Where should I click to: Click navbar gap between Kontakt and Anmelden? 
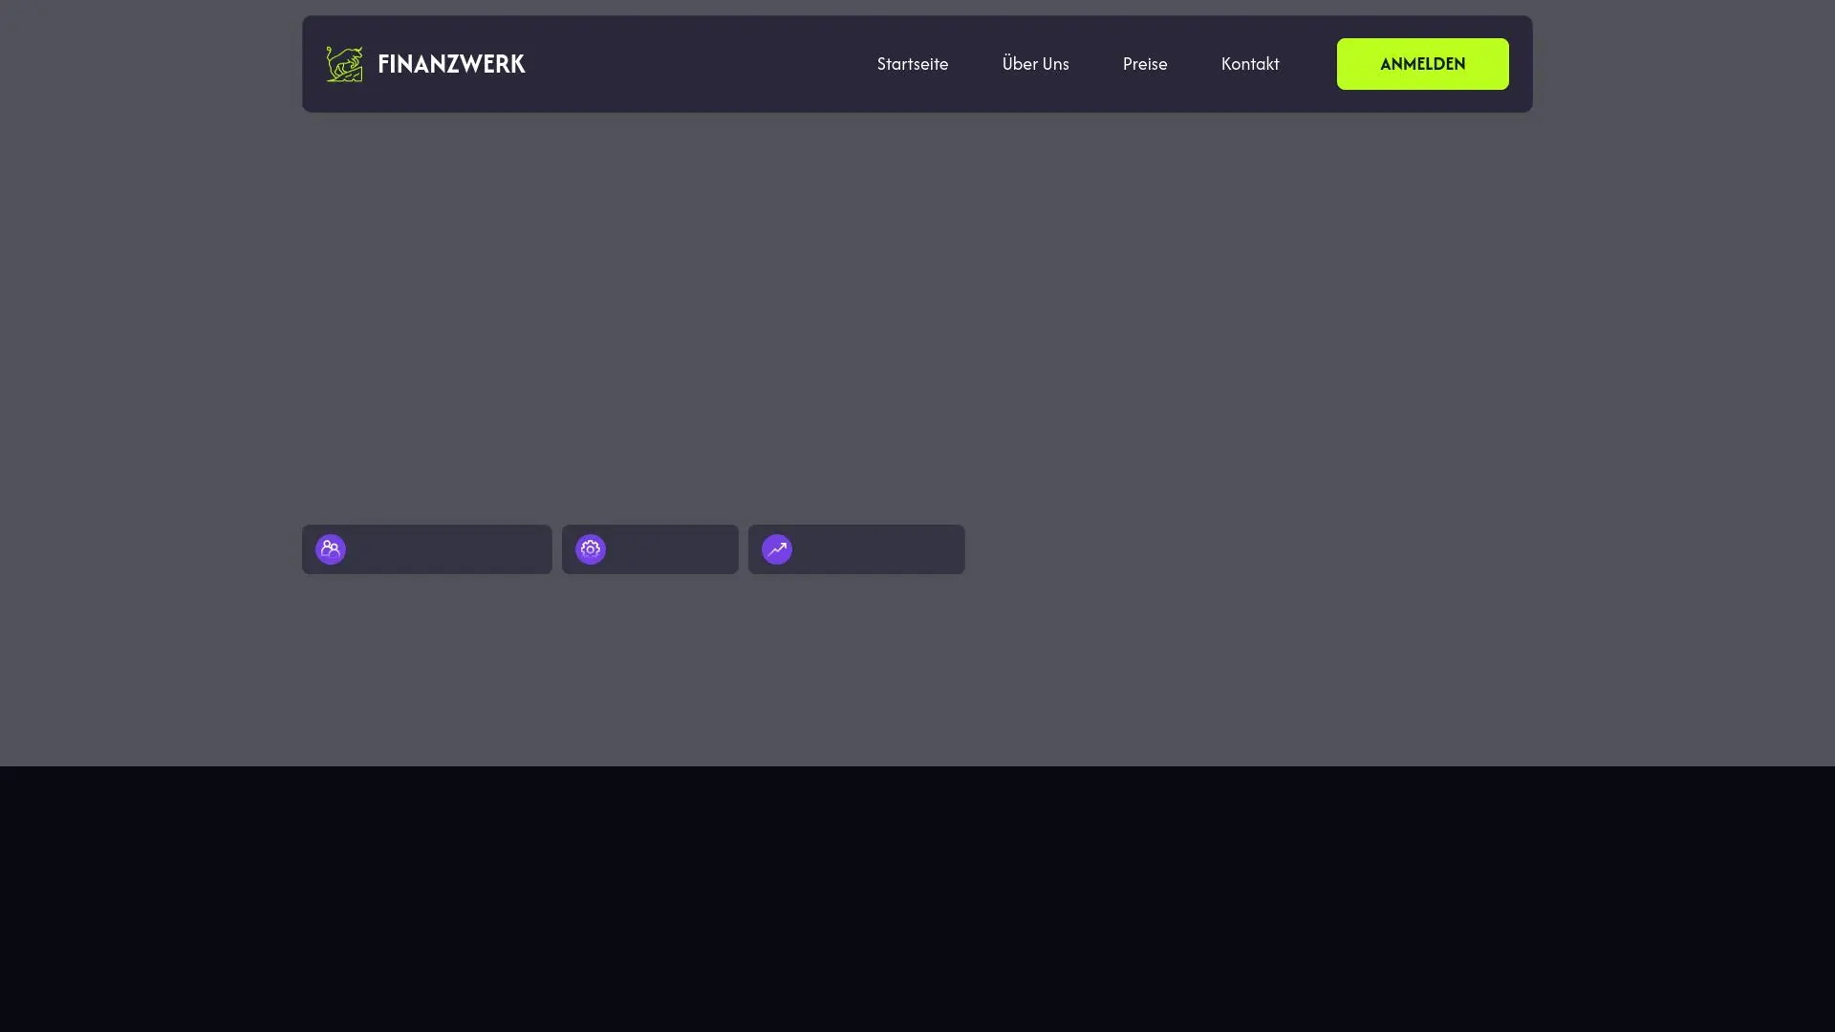coord(1307,64)
